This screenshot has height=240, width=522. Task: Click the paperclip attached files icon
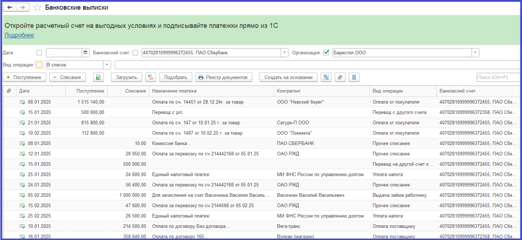tap(340, 77)
